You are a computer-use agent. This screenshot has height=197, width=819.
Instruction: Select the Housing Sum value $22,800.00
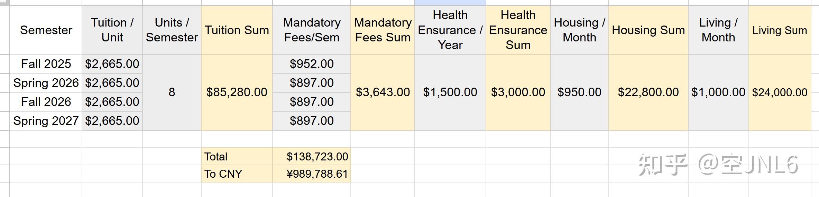[648, 92]
